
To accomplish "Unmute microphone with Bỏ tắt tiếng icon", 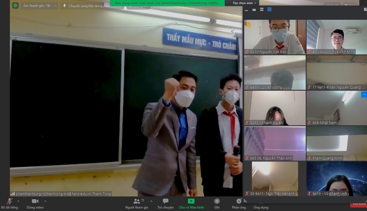I will coord(9,202).
